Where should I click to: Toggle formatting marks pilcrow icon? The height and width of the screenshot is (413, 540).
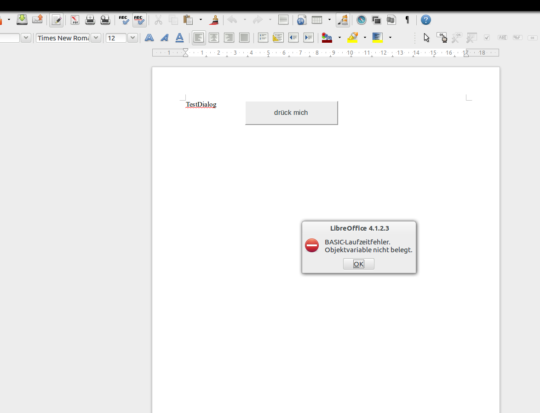click(x=407, y=20)
